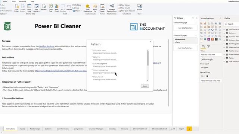
Task: Click Format Painter in clipboard group
Action: [6, 11]
